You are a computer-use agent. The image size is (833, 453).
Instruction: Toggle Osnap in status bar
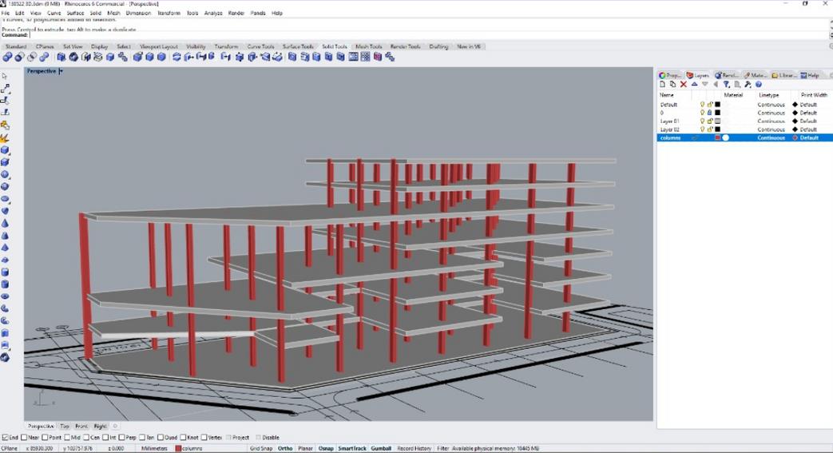tap(326, 449)
